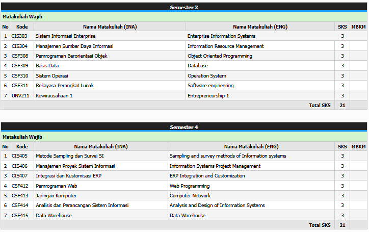Click the Operation System English name
This screenshot has height=232, width=369.
click(x=206, y=76)
